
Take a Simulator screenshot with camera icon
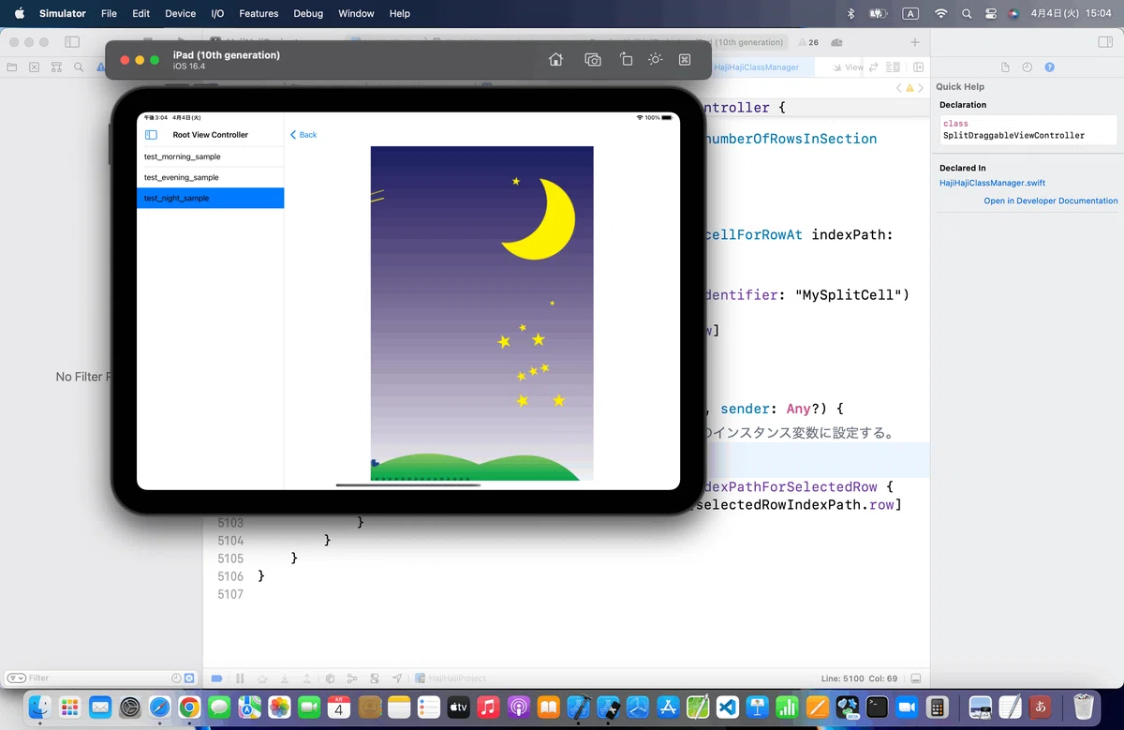coord(593,59)
